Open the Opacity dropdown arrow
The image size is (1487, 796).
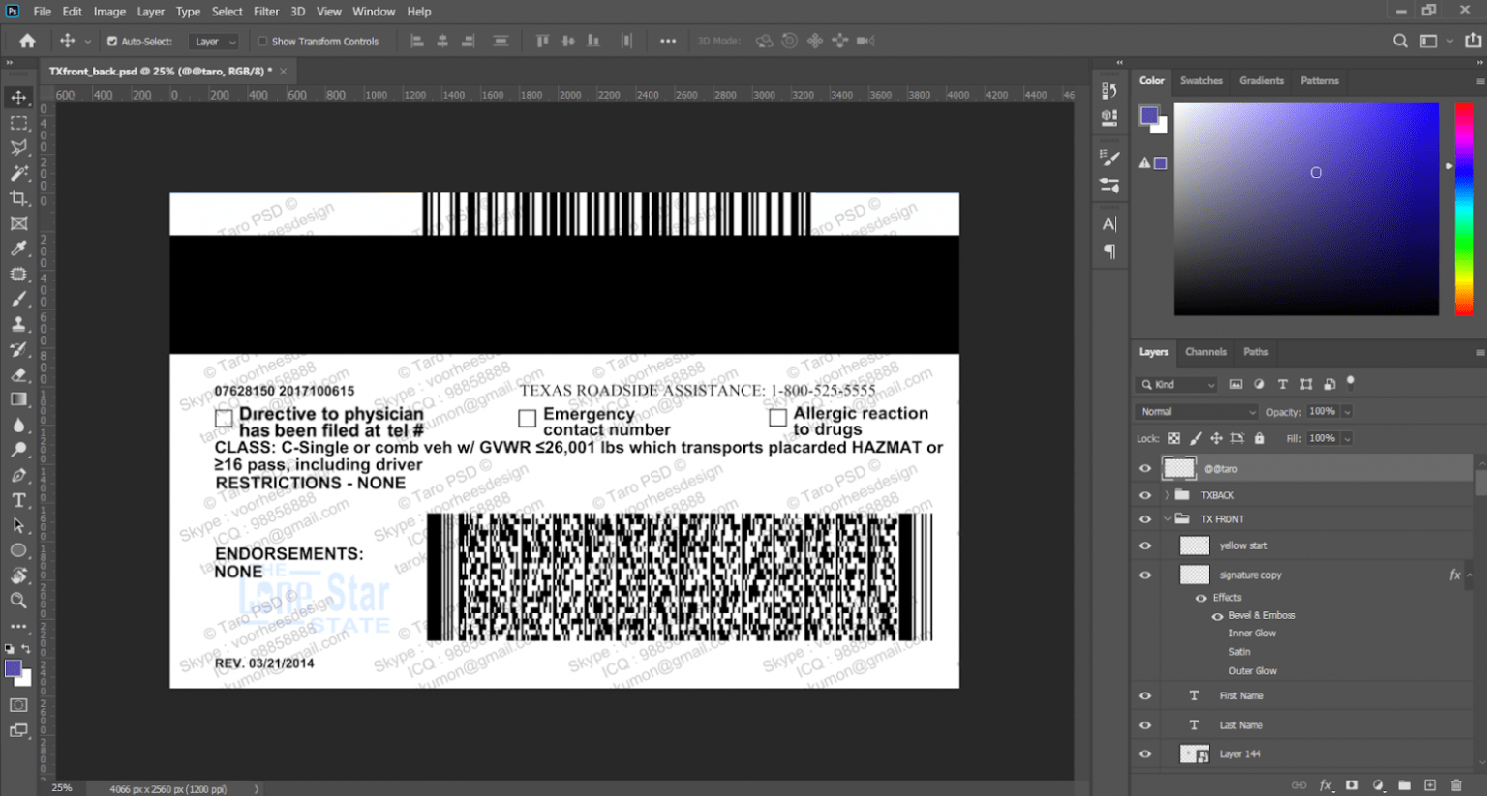point(1348,411)
